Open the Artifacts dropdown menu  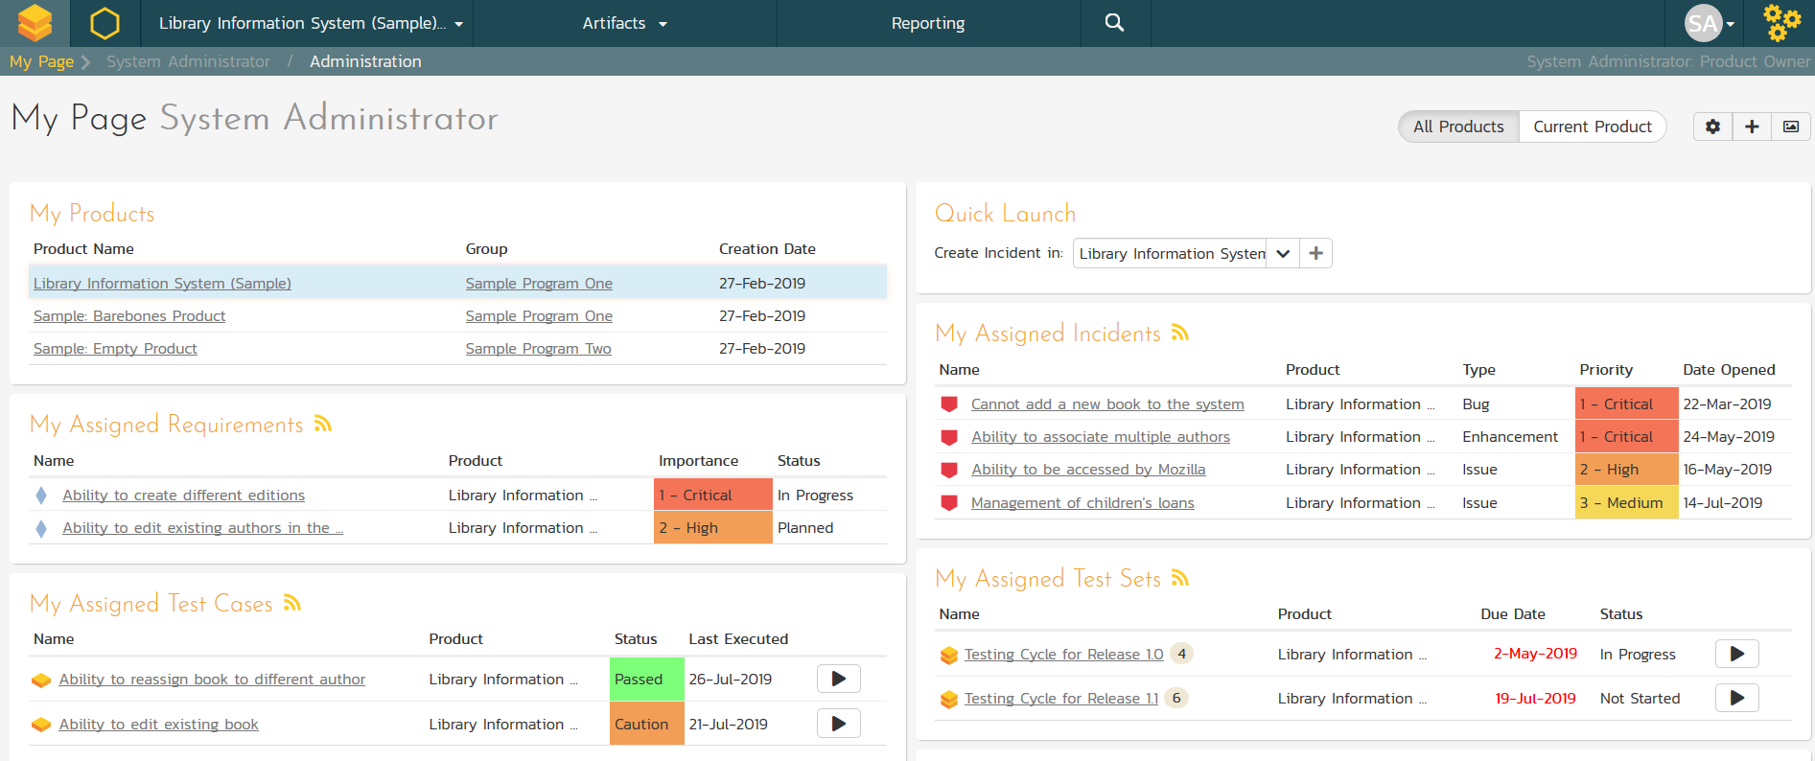(x=624, y=23)
